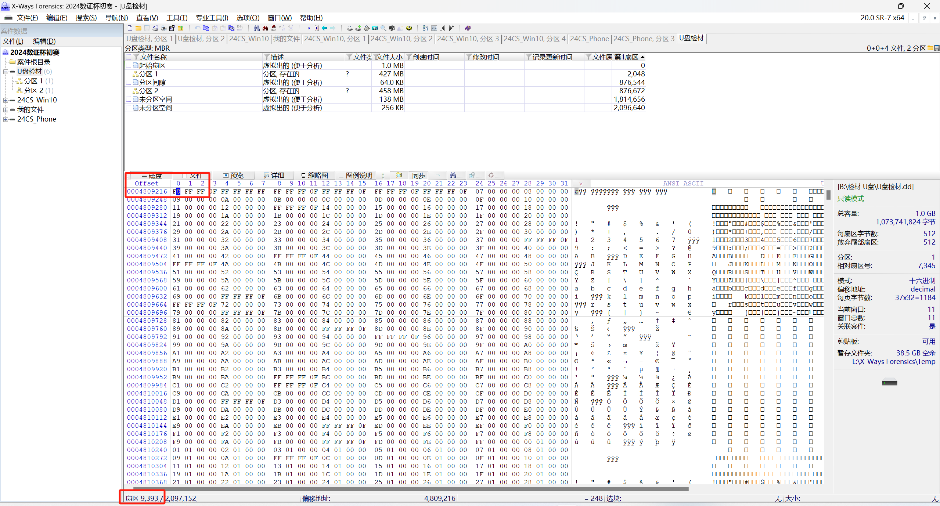
Task: Click the magnifier Explore icon in the toolbar
Action: click(383, 28)
